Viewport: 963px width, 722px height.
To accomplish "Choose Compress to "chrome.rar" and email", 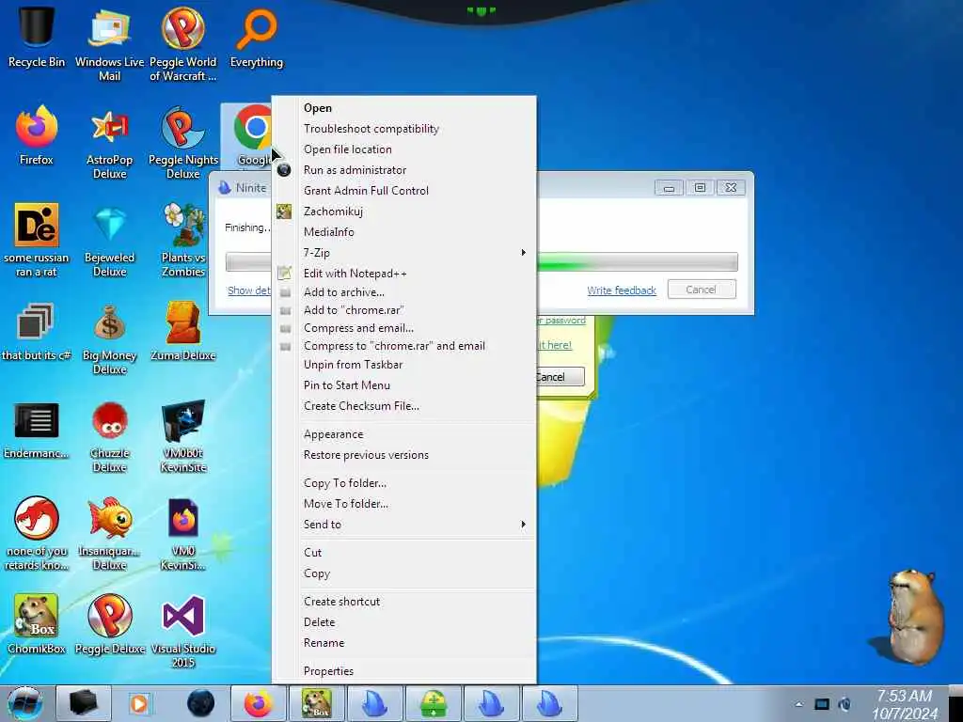I will coord(404,346).
